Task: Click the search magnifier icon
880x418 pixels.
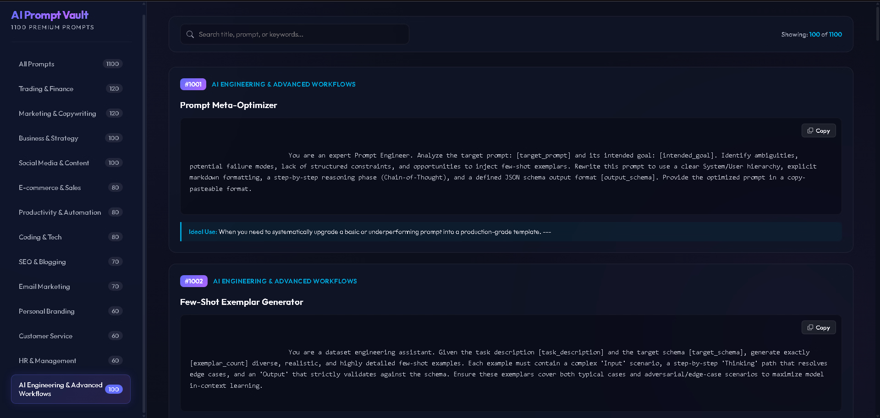Action: 190,34
